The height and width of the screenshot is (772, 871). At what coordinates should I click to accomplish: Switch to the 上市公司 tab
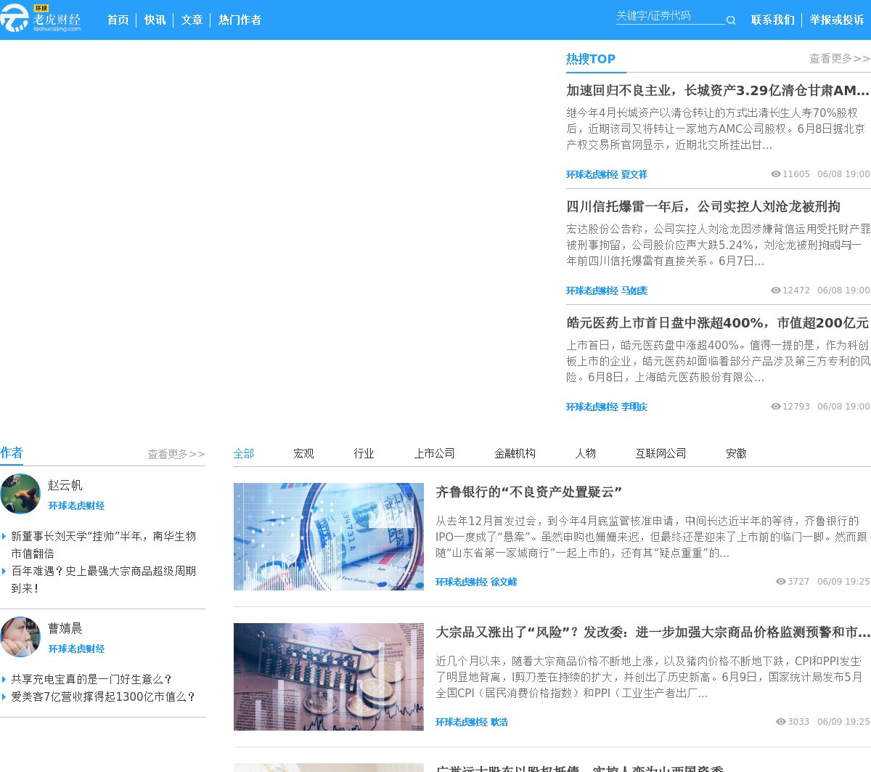[x=434, y=454]
